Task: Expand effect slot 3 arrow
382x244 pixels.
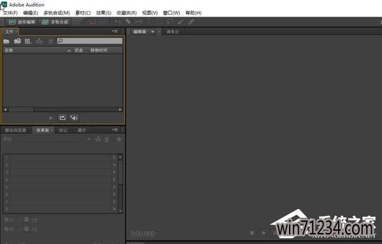Action: pyautogui.click(x=114, y=172)
